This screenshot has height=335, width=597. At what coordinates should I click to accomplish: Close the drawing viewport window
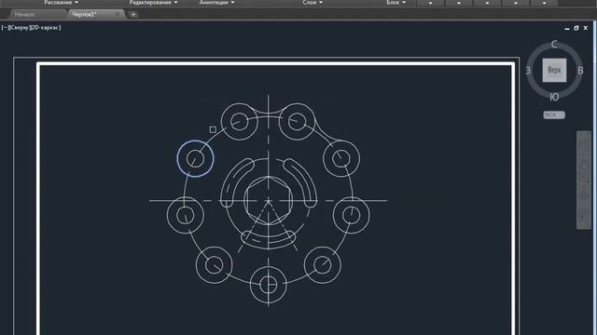click(586, 28)
